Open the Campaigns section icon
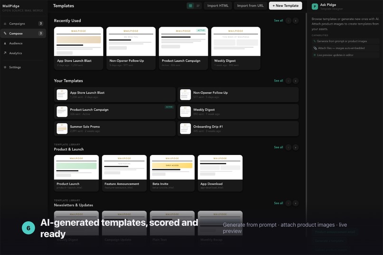Image resolution: width=383 pixels, height=255 pixels. pyautogui.click(x=5, y=24)
